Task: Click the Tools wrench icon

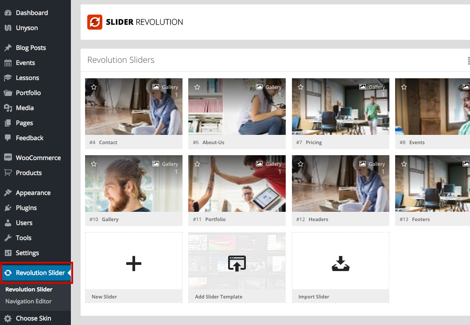Action: tap(8, 237)
